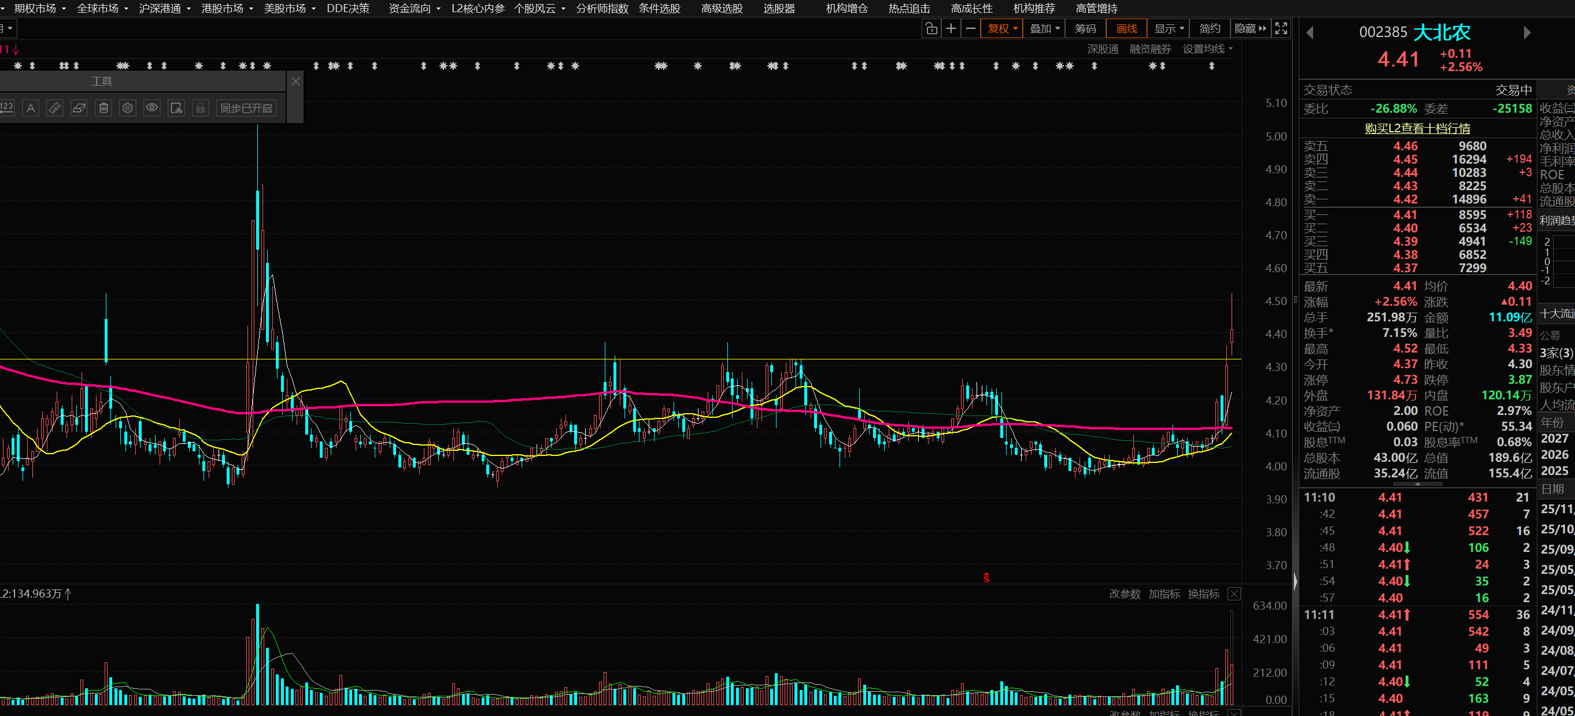Click the chart zoom-in plus icon
1575x716 pixels.
click(x=951, y=29)
